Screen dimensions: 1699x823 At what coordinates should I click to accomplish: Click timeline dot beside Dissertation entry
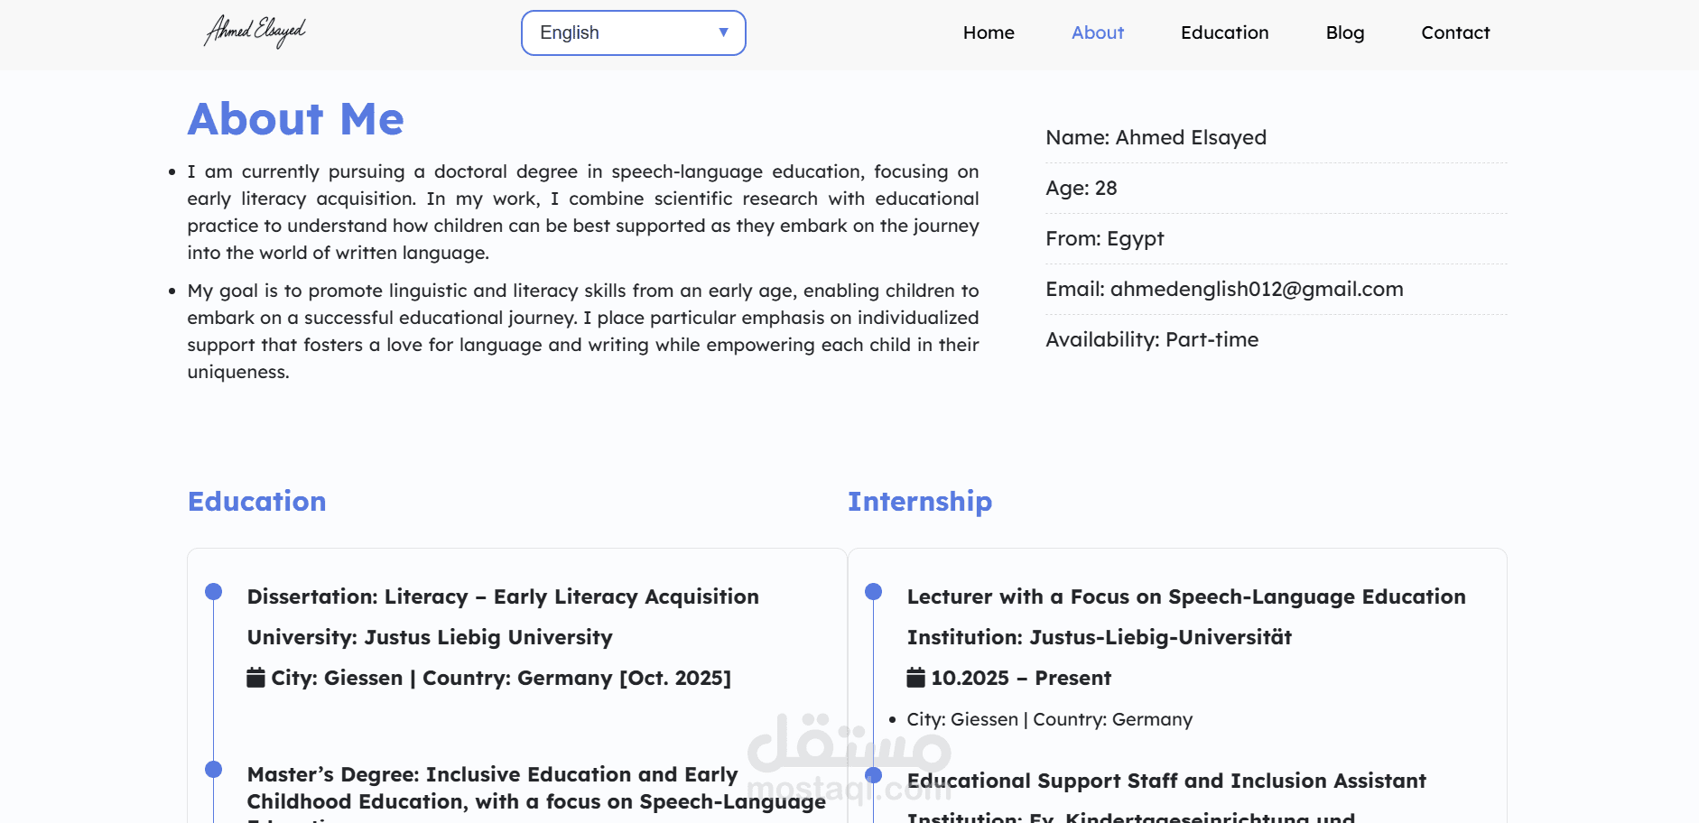(x=213, y=592)
